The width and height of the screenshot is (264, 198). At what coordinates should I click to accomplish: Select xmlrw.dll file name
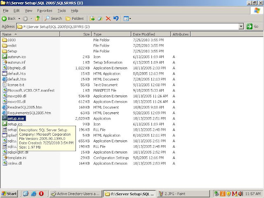point(15,163)
